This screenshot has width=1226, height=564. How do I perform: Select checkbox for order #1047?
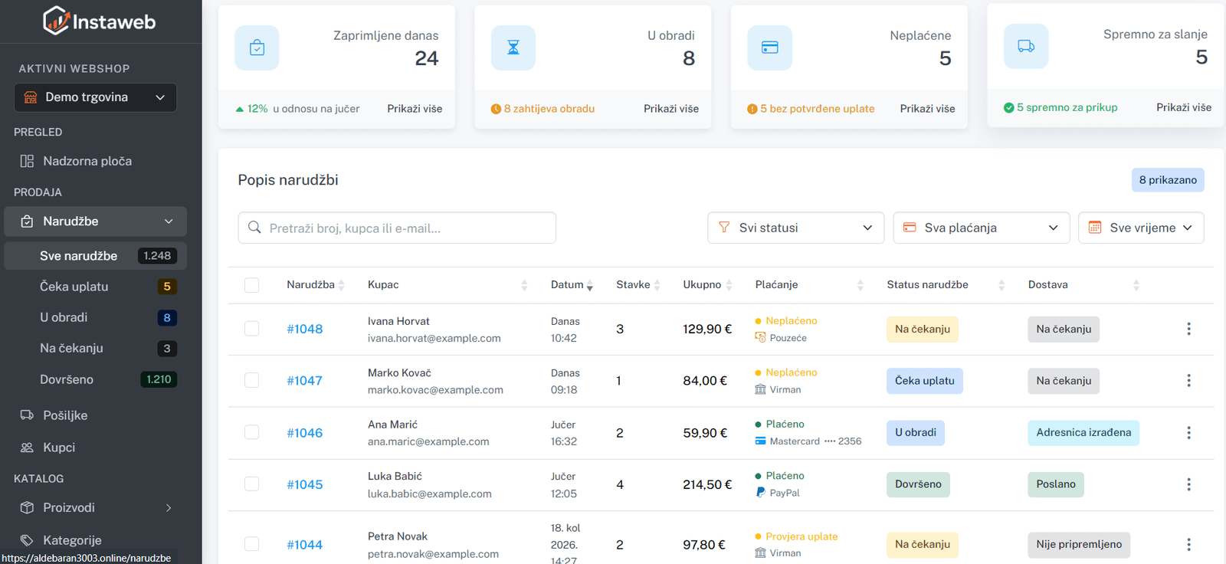(x=251, y=380)
